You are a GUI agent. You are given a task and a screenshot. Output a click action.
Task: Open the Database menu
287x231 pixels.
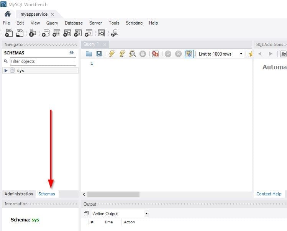[74, 23]
